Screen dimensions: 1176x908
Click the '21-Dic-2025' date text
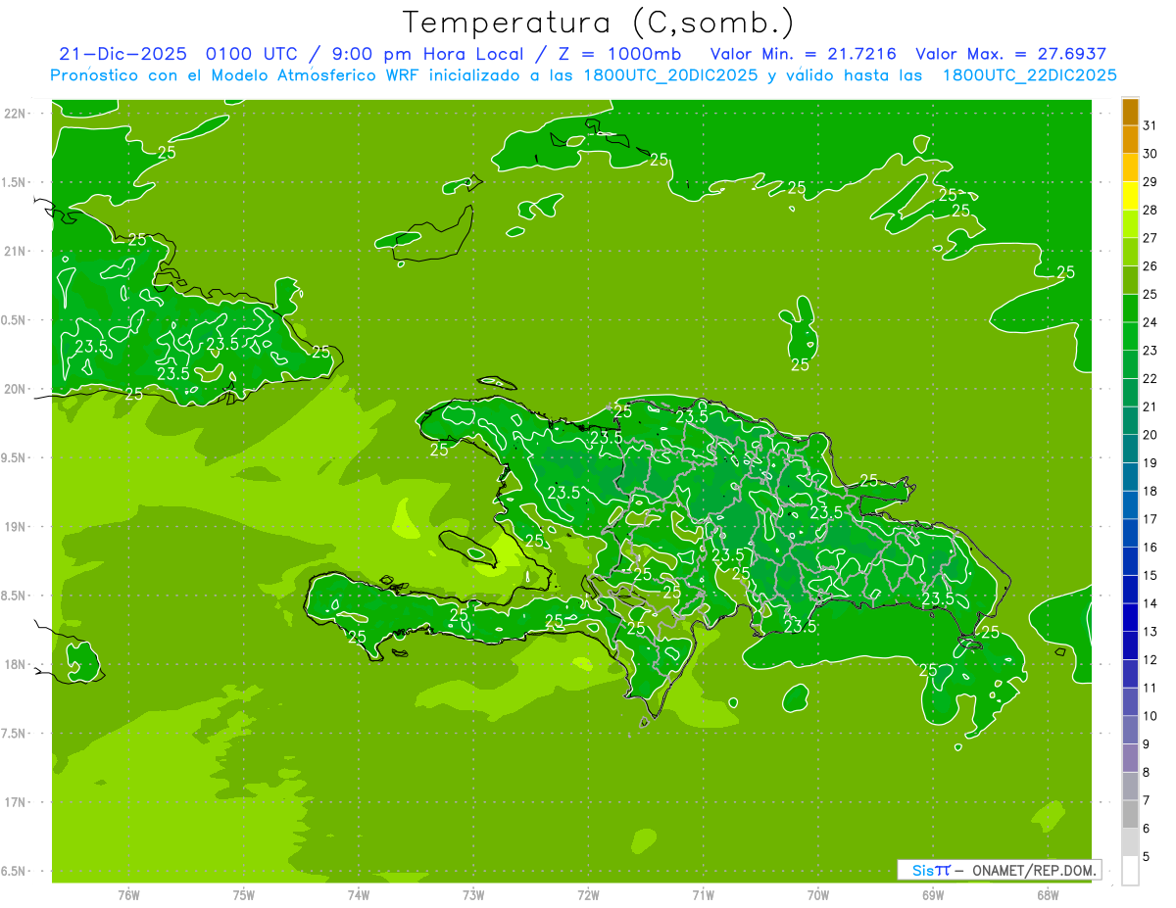click(124, 54)
